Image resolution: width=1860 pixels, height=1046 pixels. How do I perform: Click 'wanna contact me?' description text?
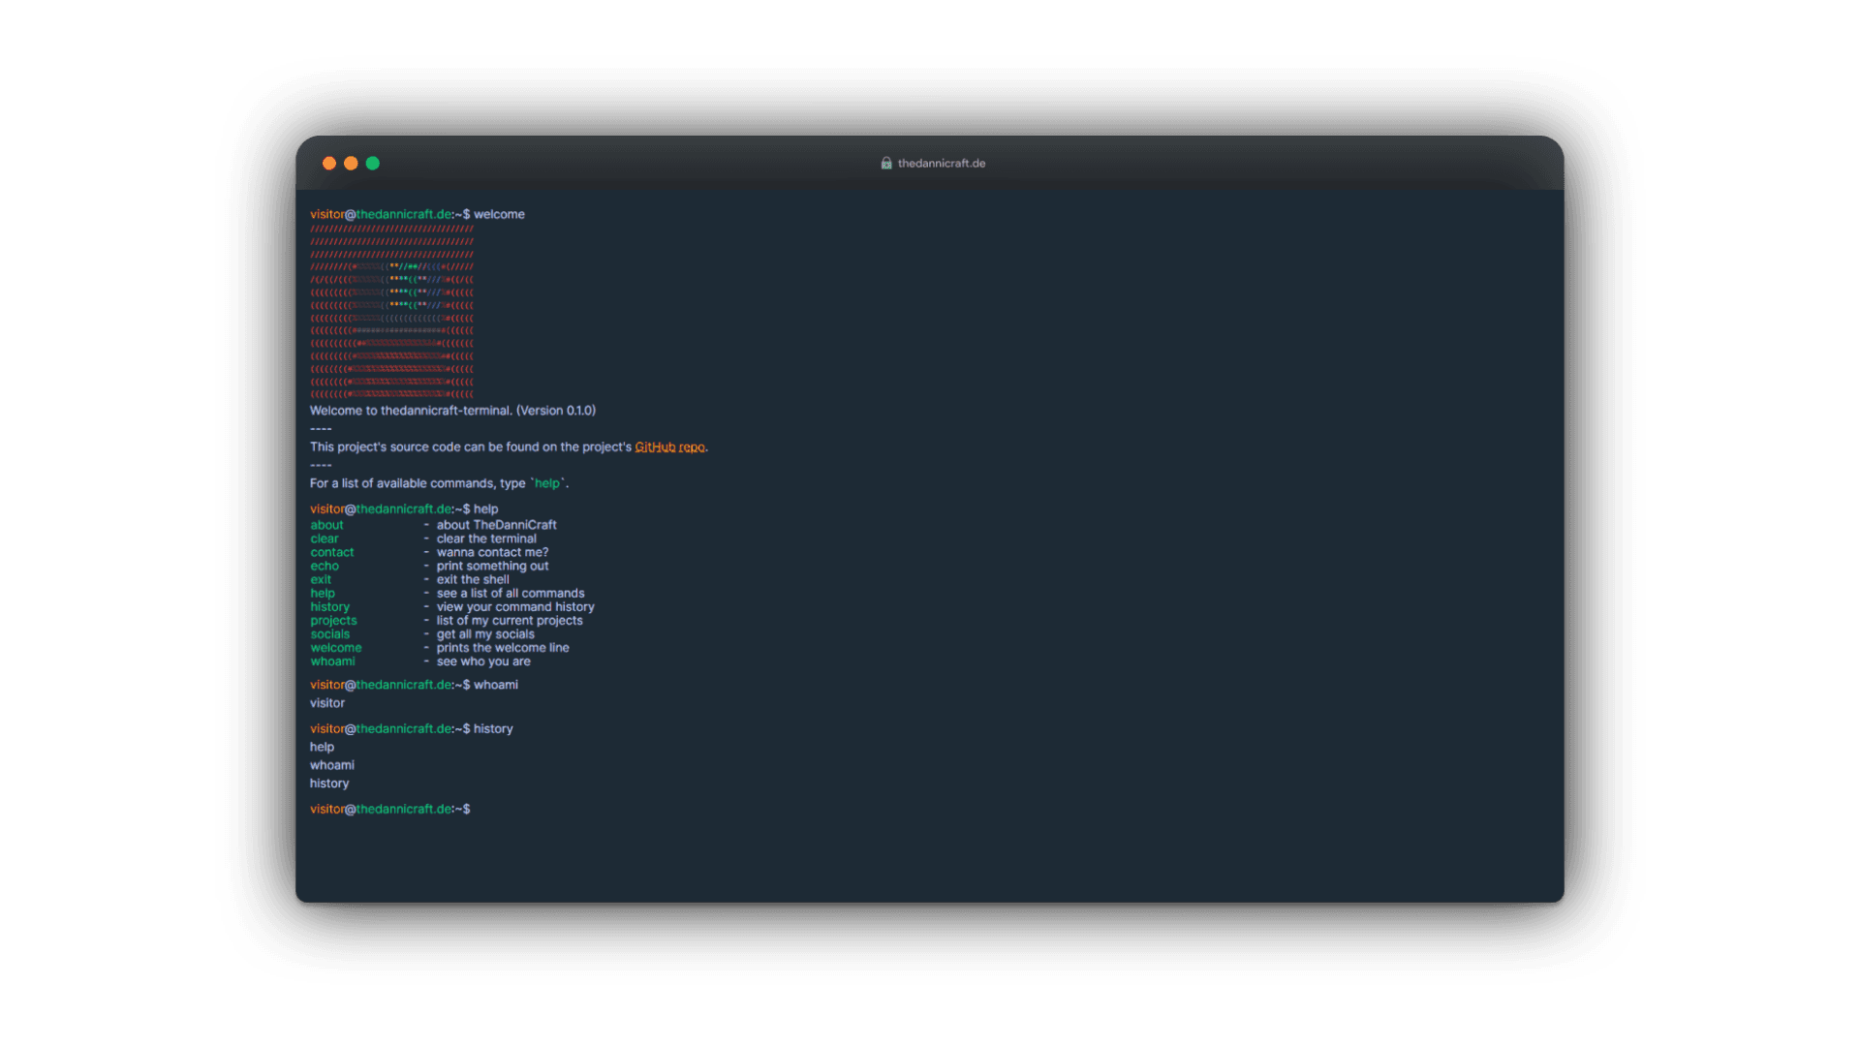tap(492, 552)
